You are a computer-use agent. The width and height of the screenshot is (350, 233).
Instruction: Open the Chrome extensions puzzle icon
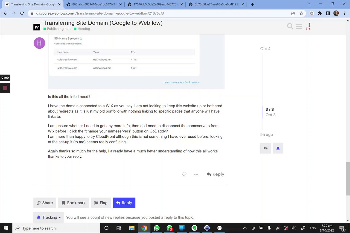(x=320, y=13)
